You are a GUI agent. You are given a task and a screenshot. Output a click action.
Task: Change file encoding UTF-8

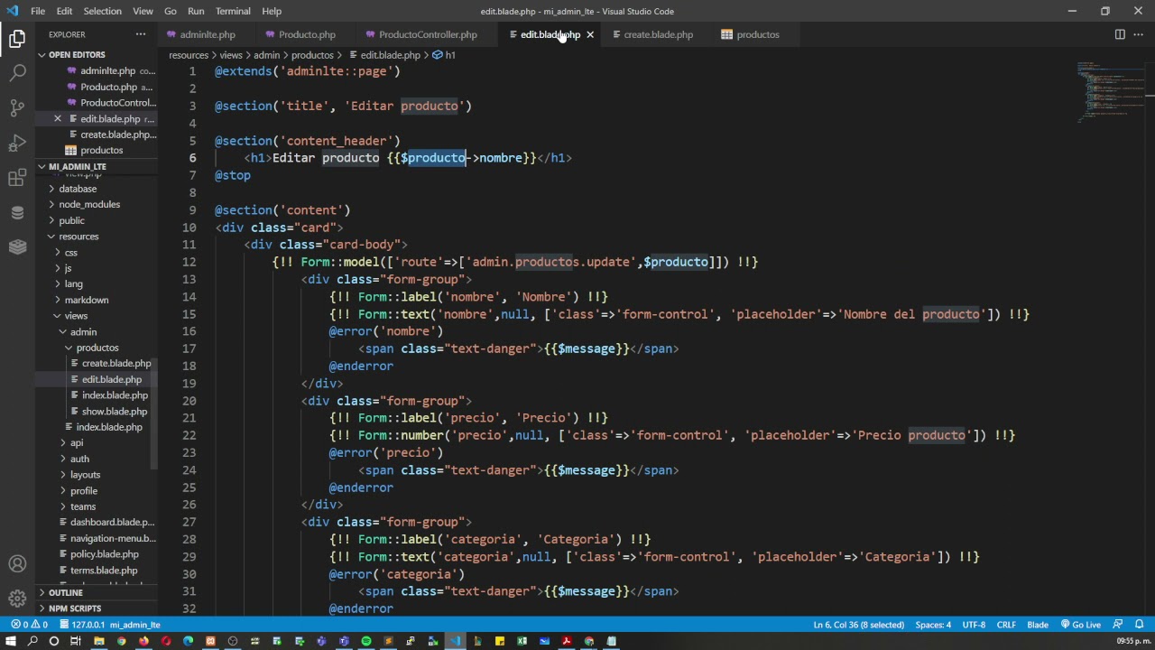coord(974,625)
